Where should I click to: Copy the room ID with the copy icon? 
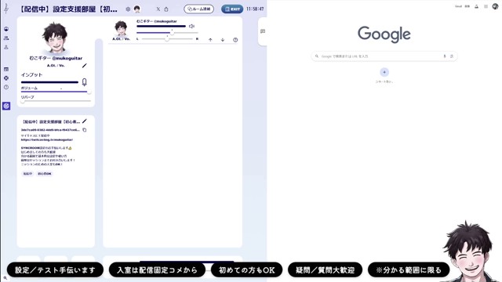(x=85, y=130)
